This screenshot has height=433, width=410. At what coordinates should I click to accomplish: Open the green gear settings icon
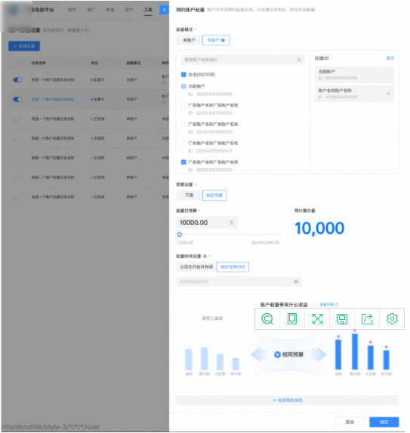pyautogui.click(x=392, y=318)
